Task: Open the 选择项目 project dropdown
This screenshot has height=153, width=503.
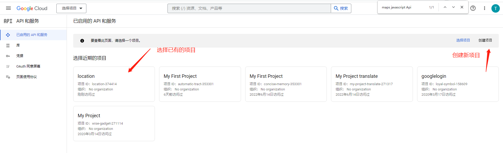Action: point(71,8)
